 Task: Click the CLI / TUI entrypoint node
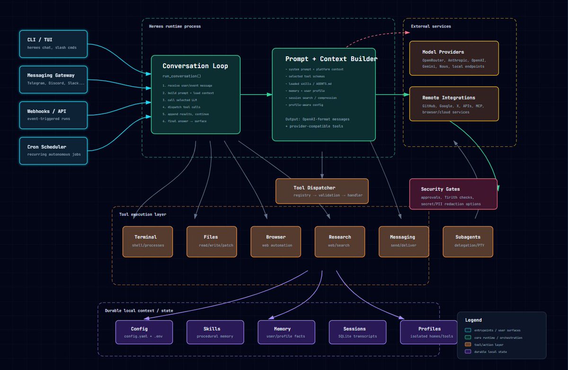pyautogui.click(x=53, y=44)
